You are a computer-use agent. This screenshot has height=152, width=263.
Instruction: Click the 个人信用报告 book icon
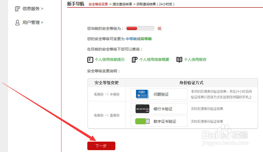179,60
